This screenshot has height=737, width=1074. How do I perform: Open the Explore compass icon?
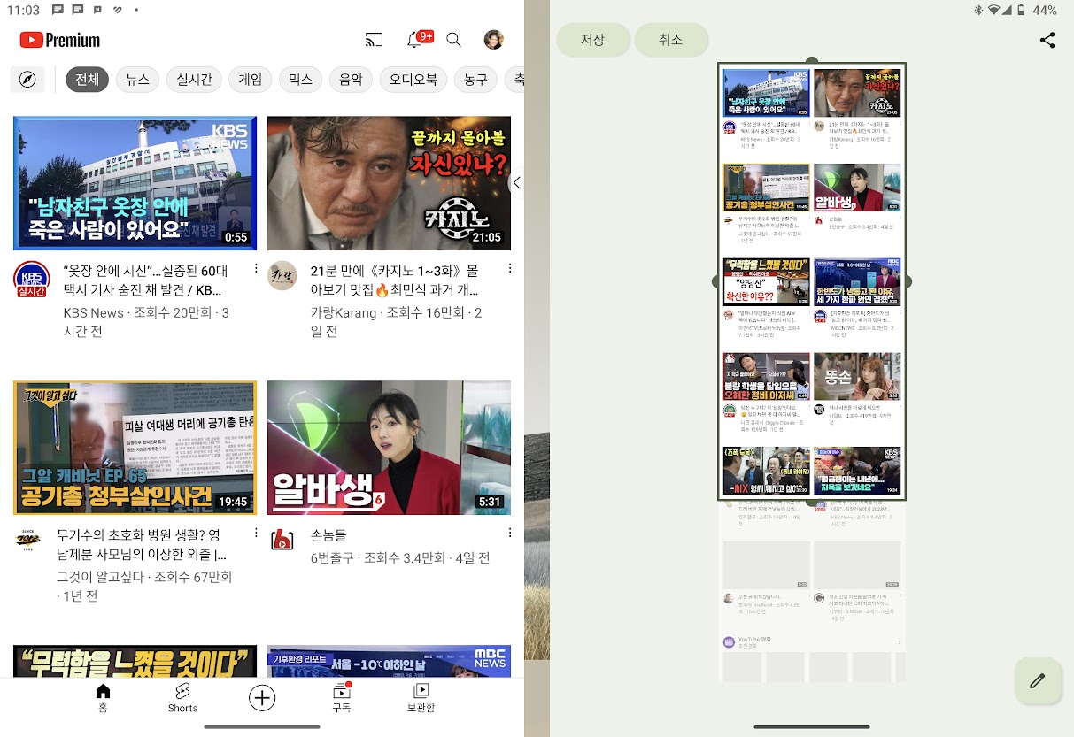[x=27, y=80]
